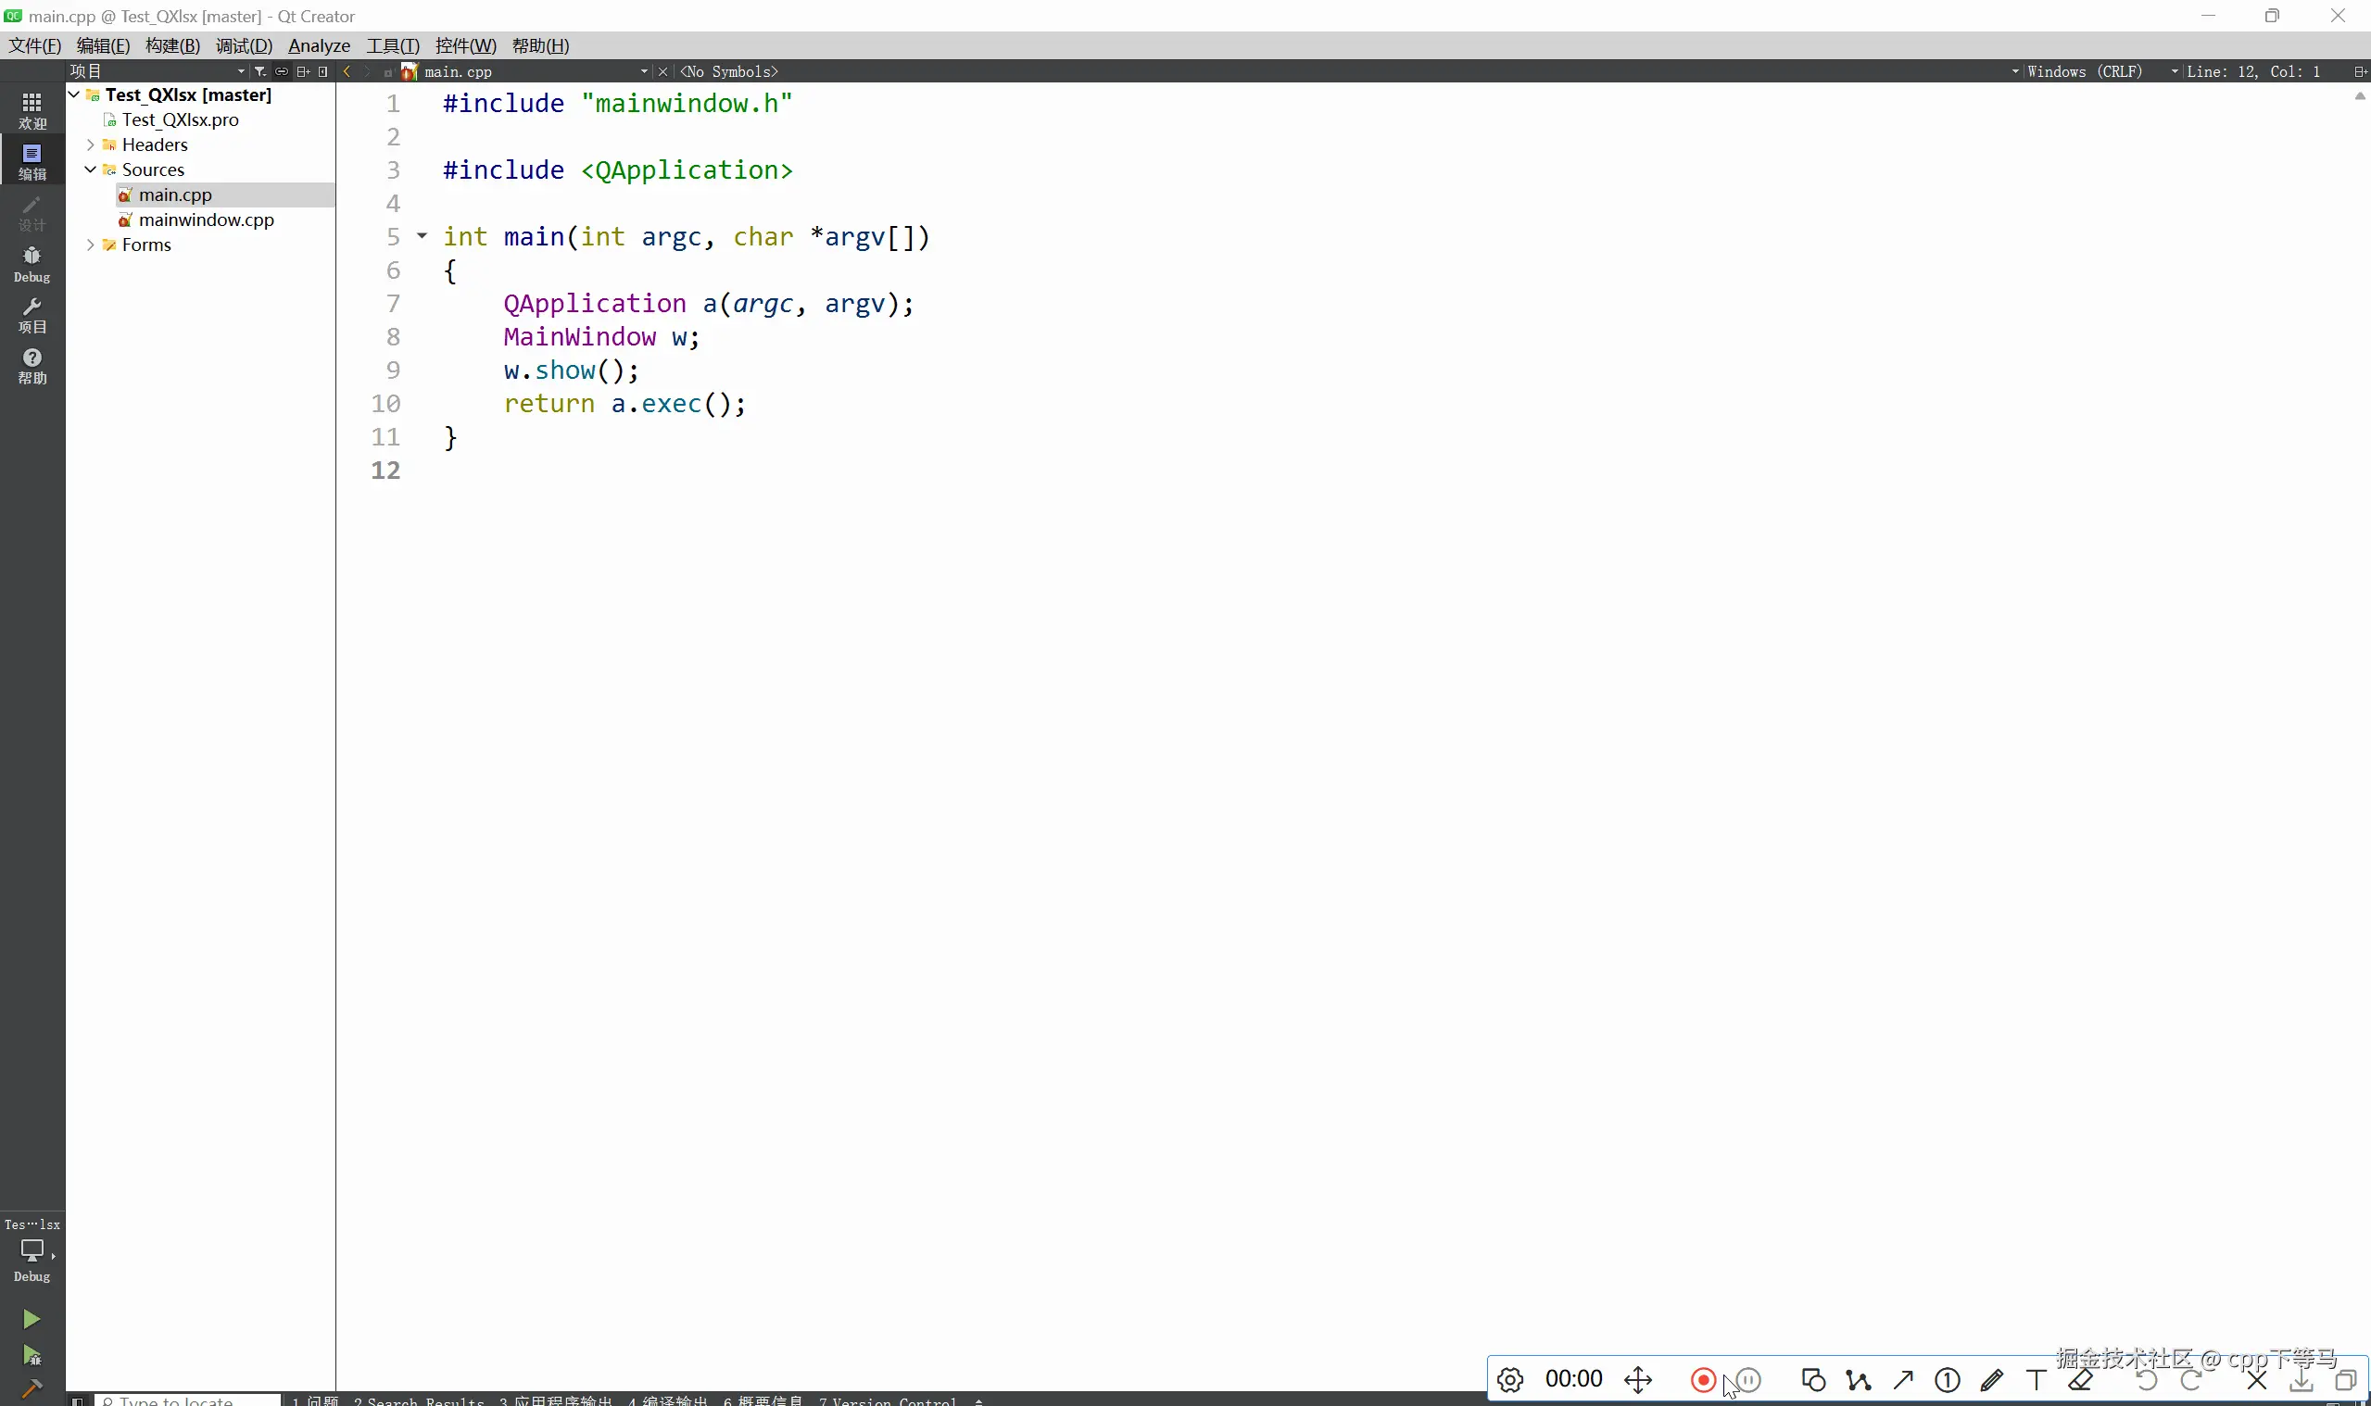The height and width of the screenshot is (1406, 2371).
Task: Select the text annotation tool
Action: point(2036,1379)
